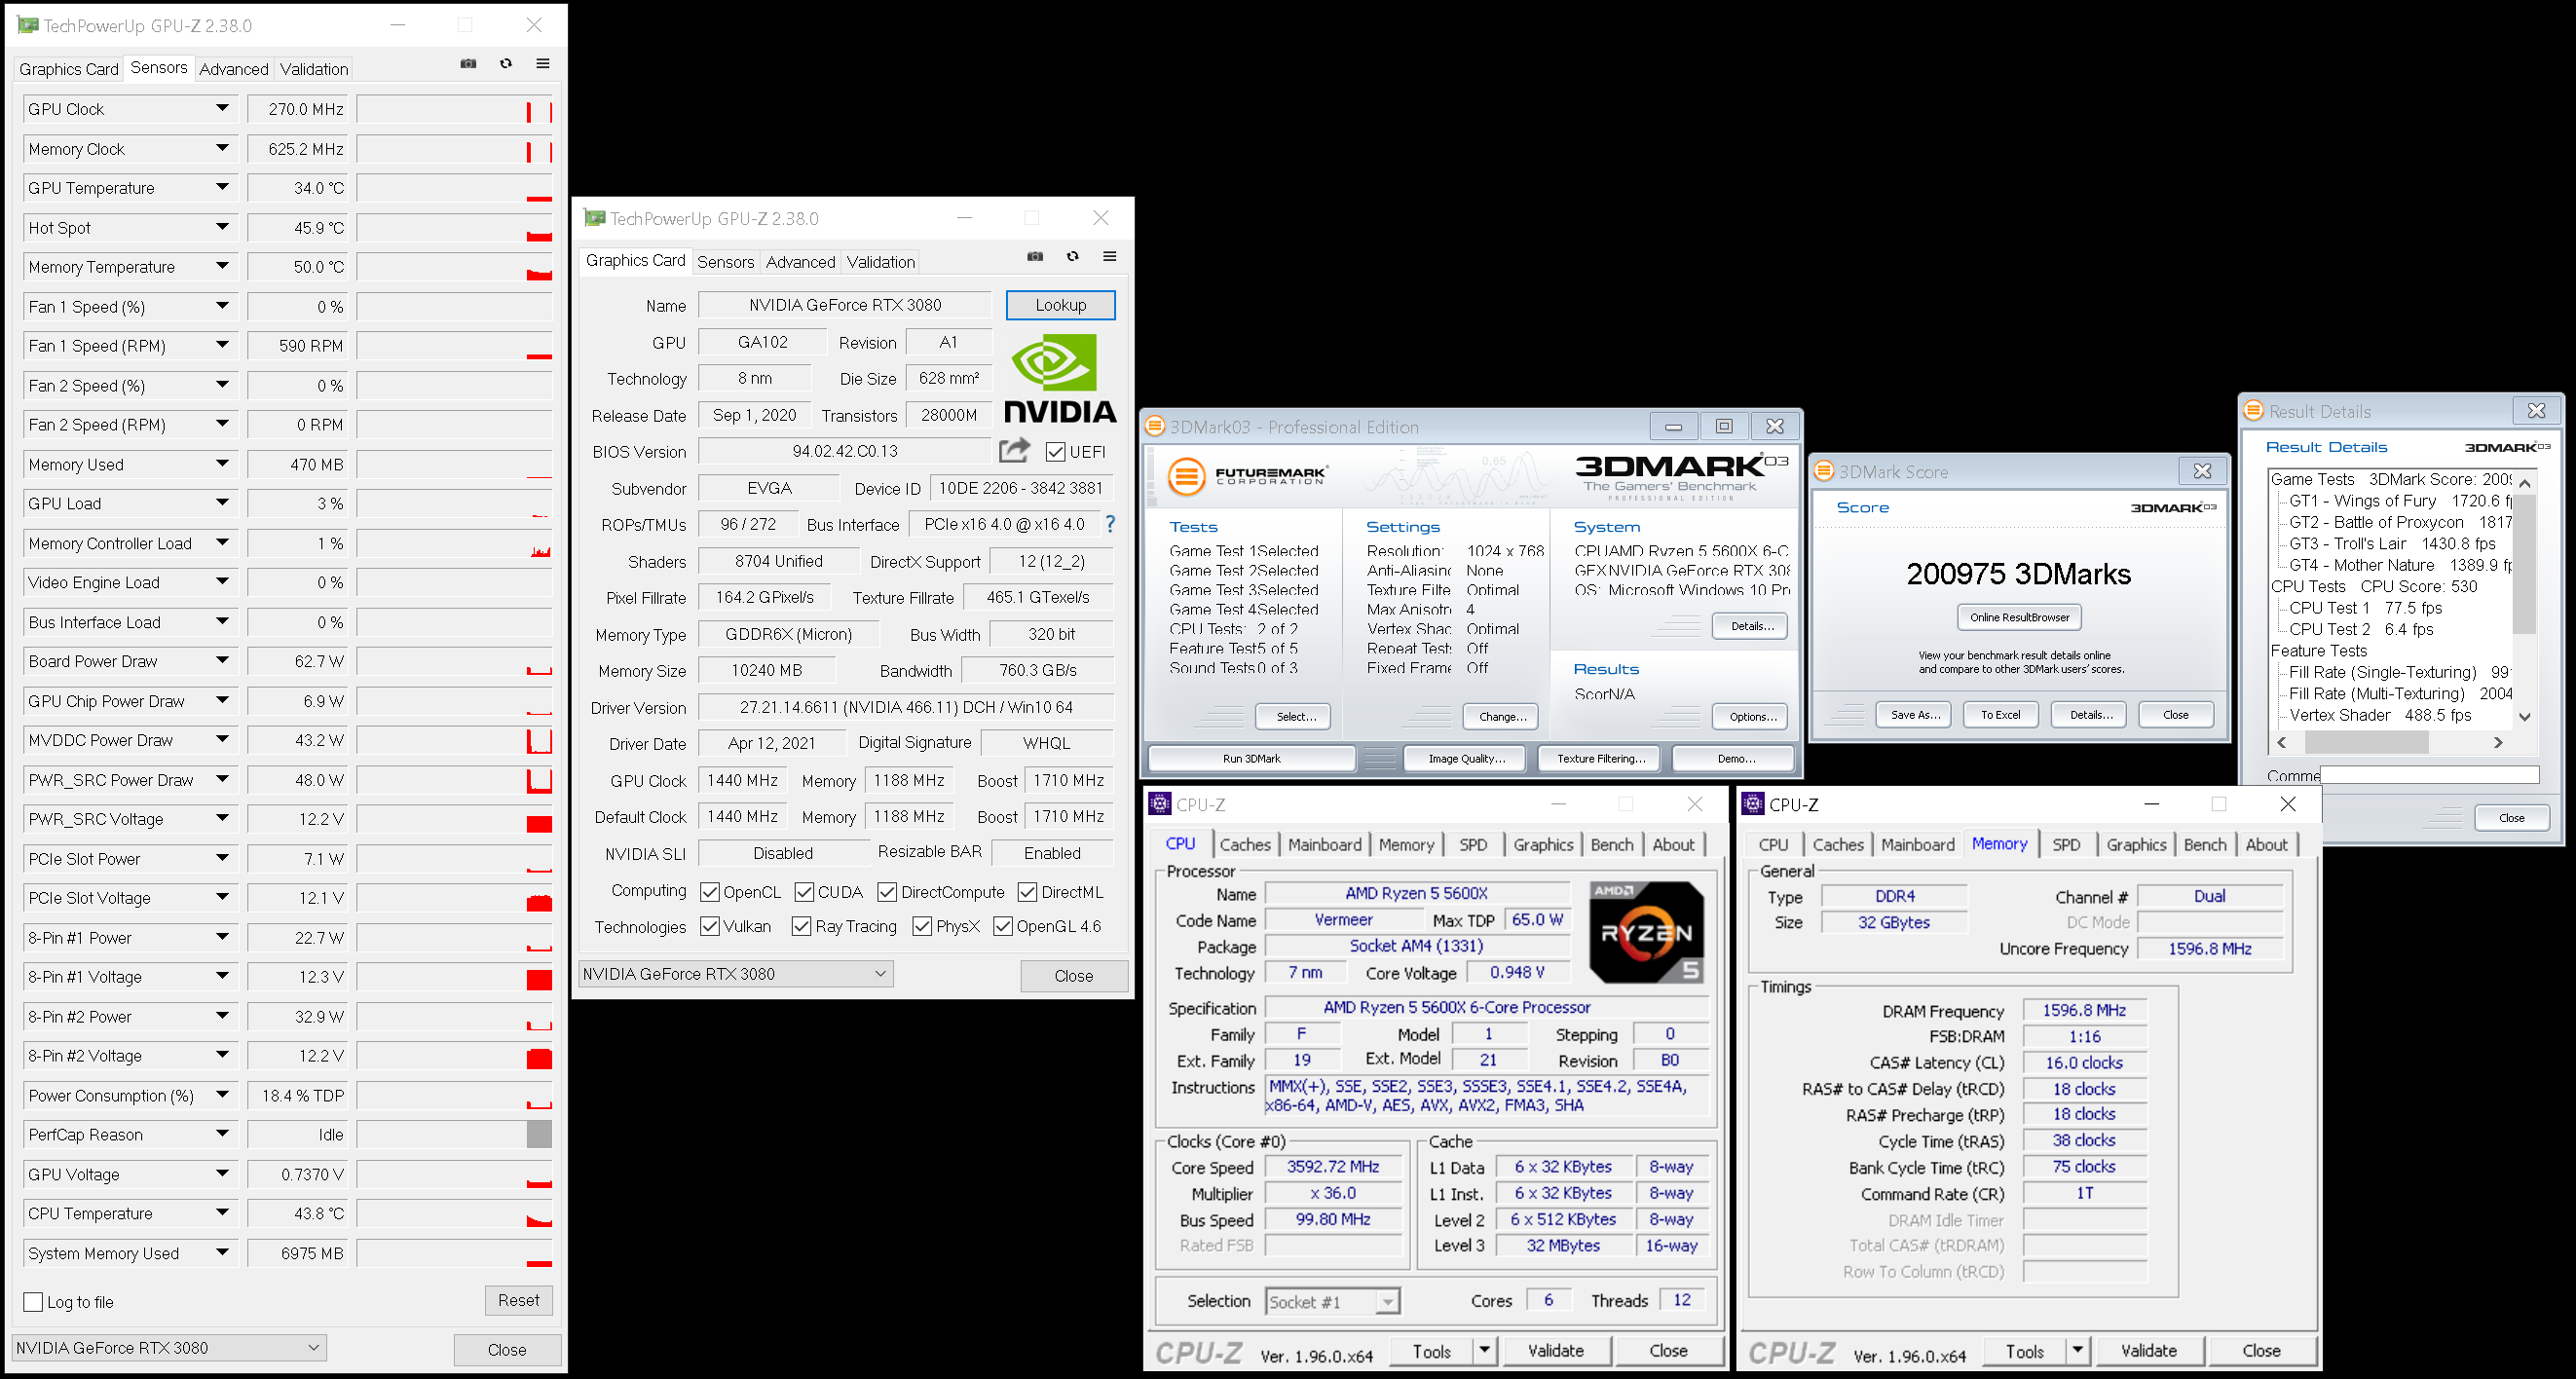Click the NVIDIA logo in the GPU-Z window

(x=1059, y=378)
